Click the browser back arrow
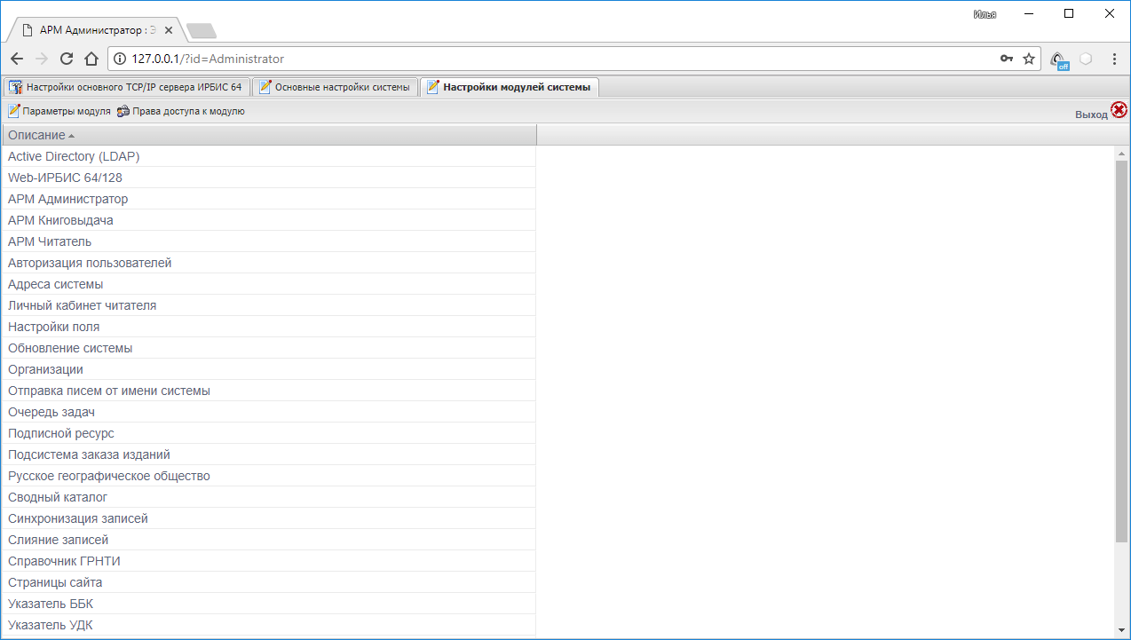Viewport: 1131px width, 640px height. point(17,59)
